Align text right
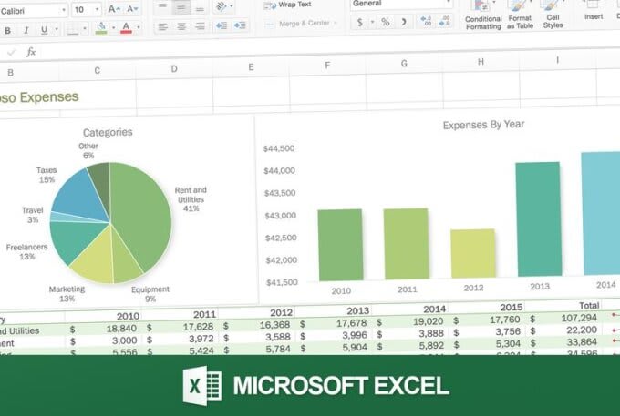Image resolution: width=620 pixels, height=416 pixels. 200,26
